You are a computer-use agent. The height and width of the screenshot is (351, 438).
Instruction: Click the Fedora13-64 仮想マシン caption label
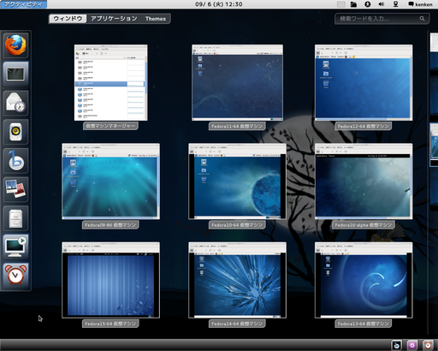(363, 324)
